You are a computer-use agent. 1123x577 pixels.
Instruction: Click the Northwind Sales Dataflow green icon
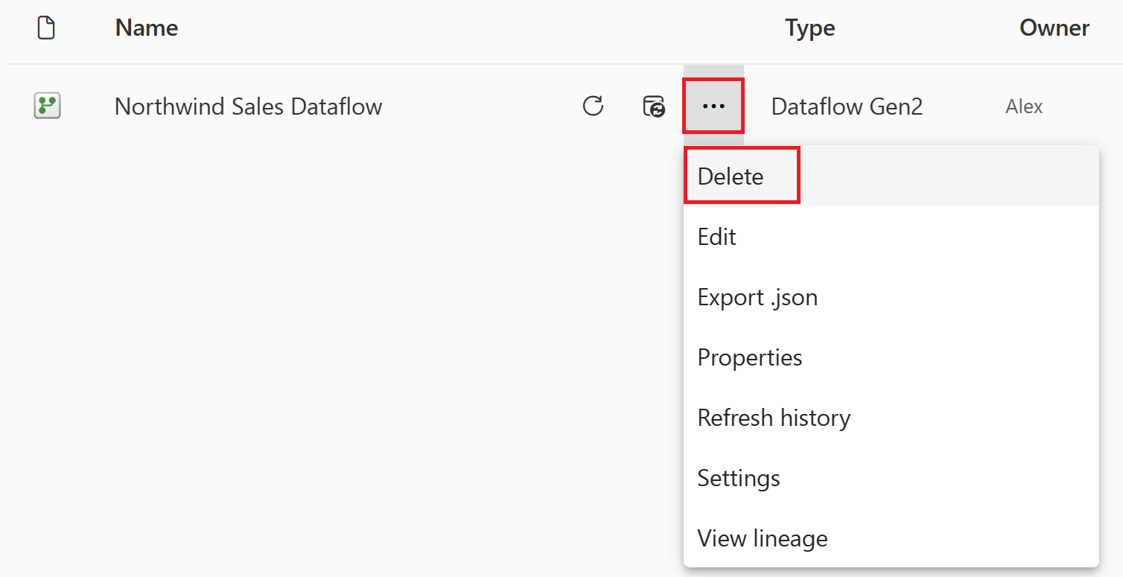pyautogui.click(x=46, y=106)
